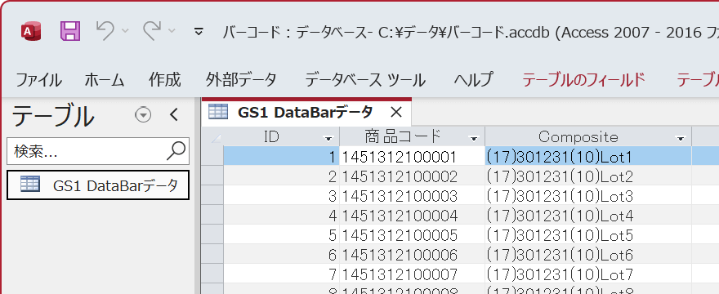This screenshot has height=294, width=719.
Task: Click the cell 1451312100001
Action: pyautogui.click(x=413, y=157)
